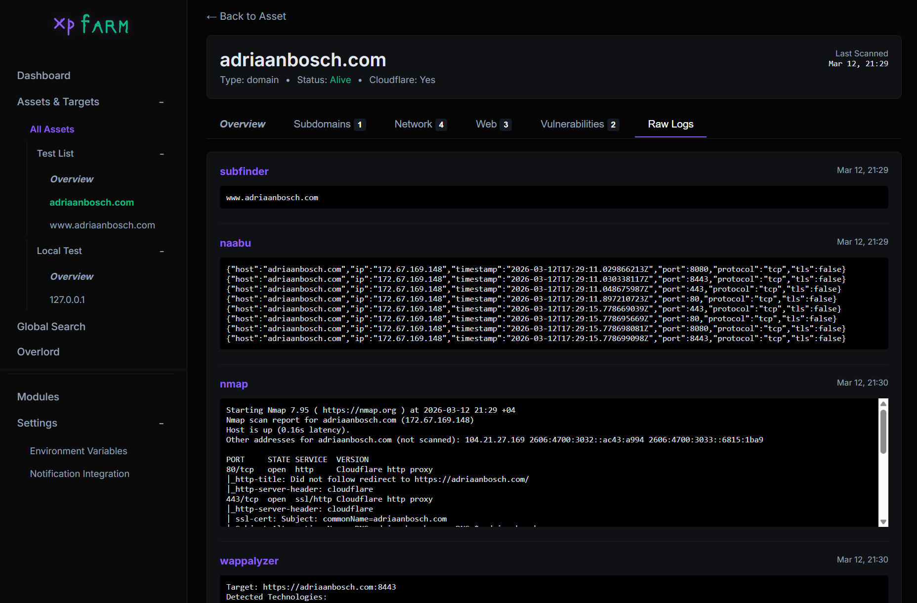Open the Dashboard page
The height and width of the screenshot is (603, 917).
[43, 76]
